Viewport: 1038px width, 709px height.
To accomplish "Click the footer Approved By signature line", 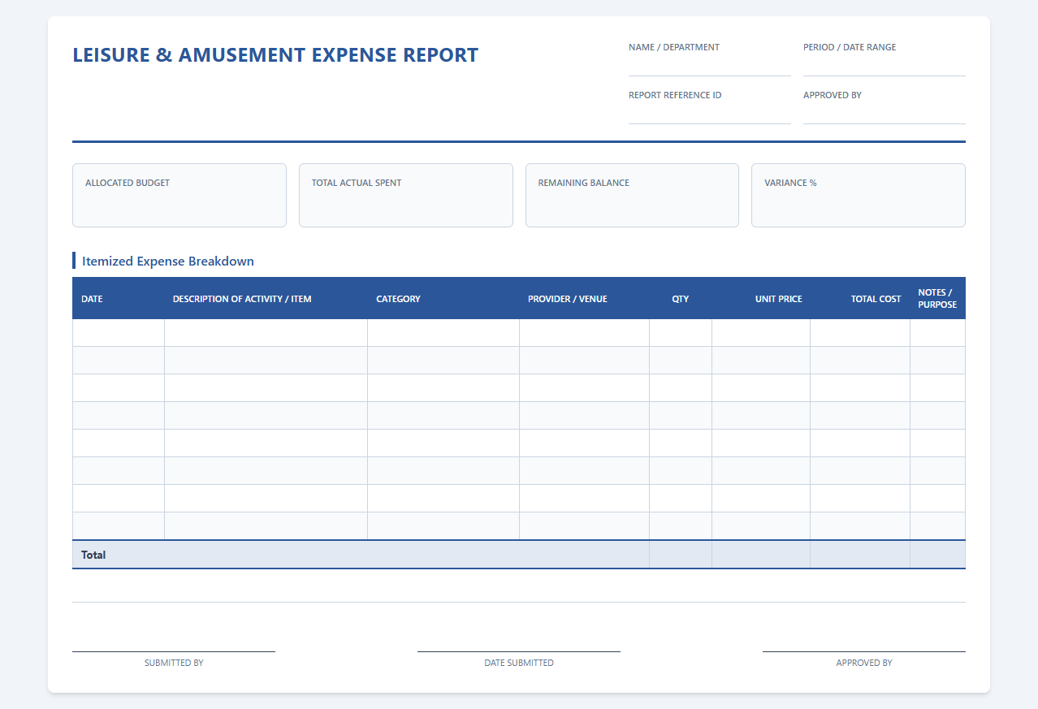I will (x=864, y=651).
